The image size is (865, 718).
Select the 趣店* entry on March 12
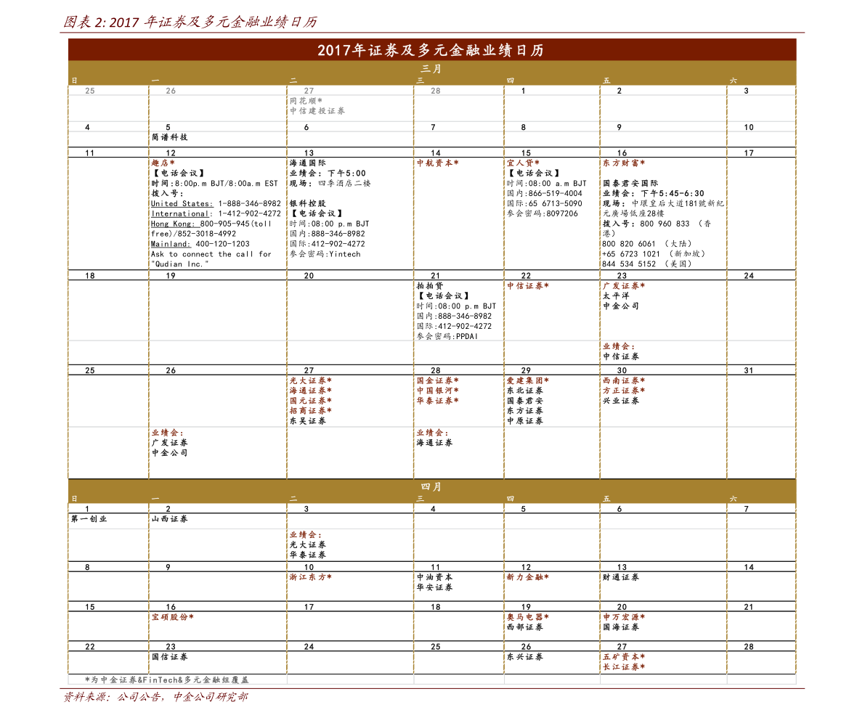(163, 163)
